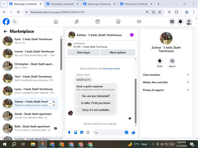Click the More options button
This screenshot has height=148, width=198.
(x=118, y=52)
